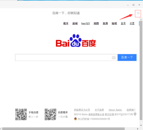Open the hamburger menu icon
143x130 pixels.
click(x=138, y=13)
